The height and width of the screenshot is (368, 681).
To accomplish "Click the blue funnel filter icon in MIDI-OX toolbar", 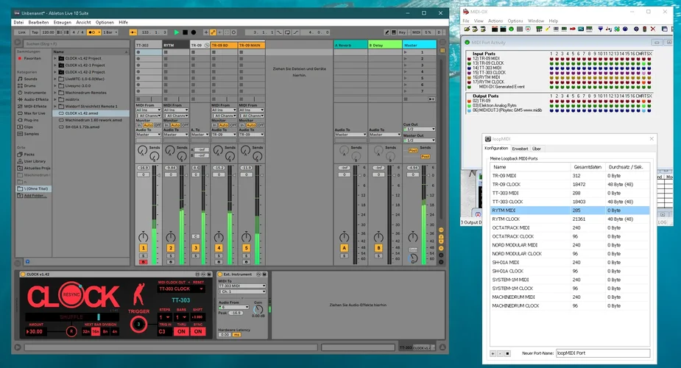I will [x=600, y=29].
